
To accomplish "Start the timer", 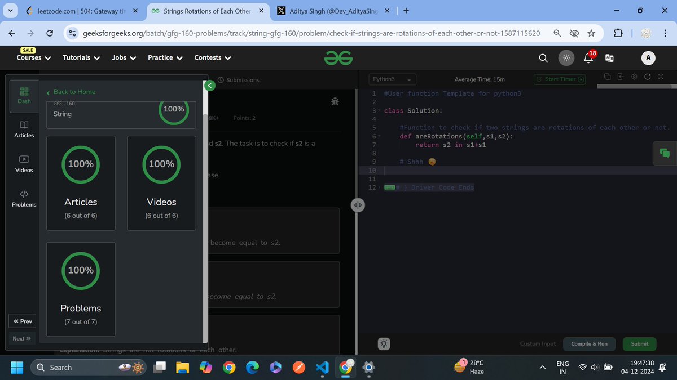I will 560,79.
